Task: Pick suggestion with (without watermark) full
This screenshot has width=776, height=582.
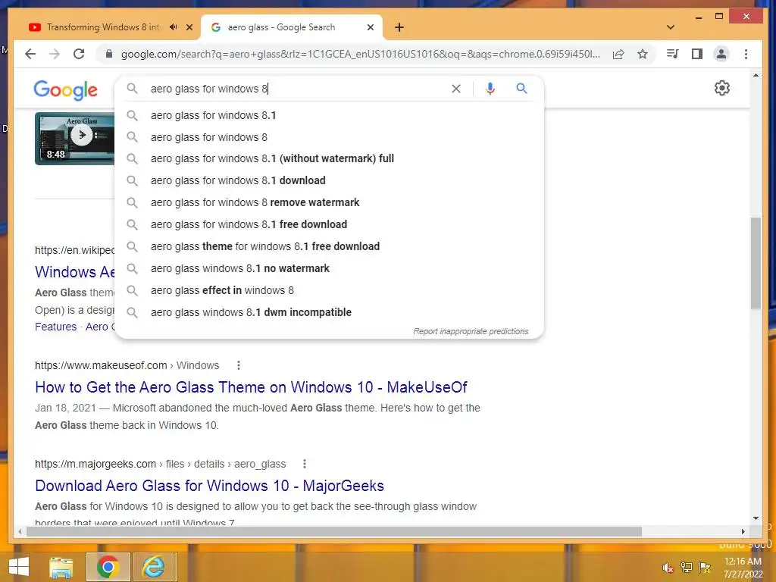Action: [329, 159]
